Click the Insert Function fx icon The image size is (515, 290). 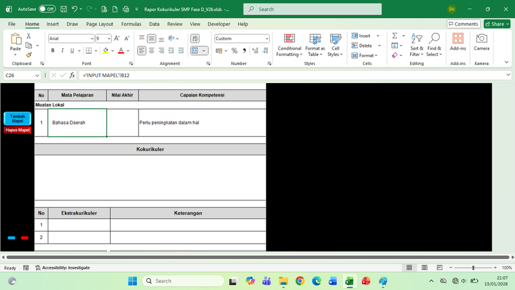[x=72, y=75]
